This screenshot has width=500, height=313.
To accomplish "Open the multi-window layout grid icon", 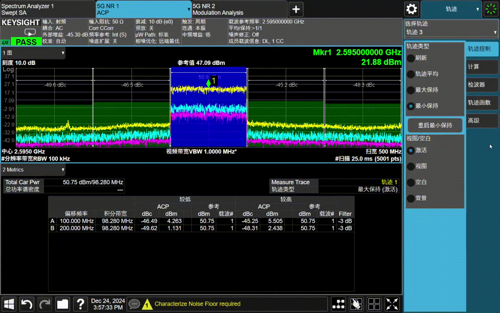I will pos(374,304).
